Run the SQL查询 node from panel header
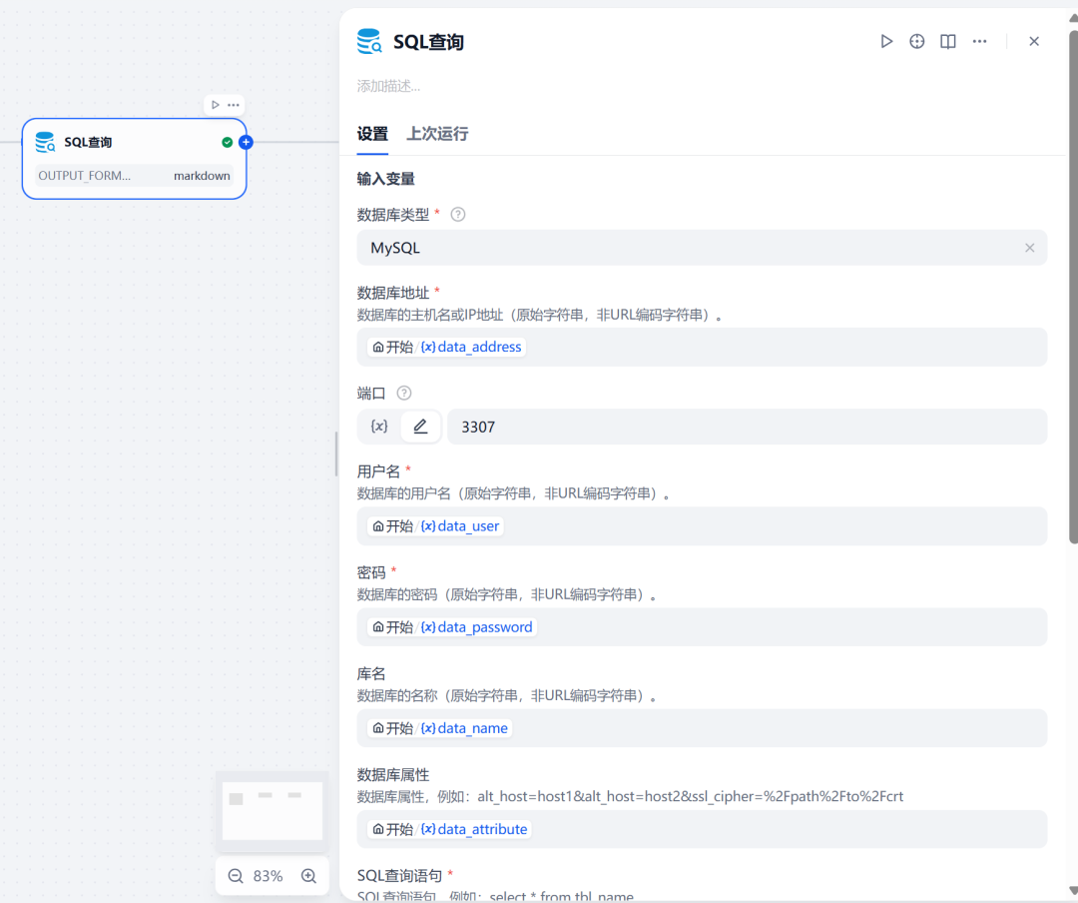 point(885,41)
